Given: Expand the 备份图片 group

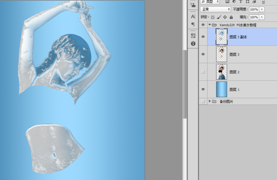Looking at the screenshot, I should click(x=210, y=101).
